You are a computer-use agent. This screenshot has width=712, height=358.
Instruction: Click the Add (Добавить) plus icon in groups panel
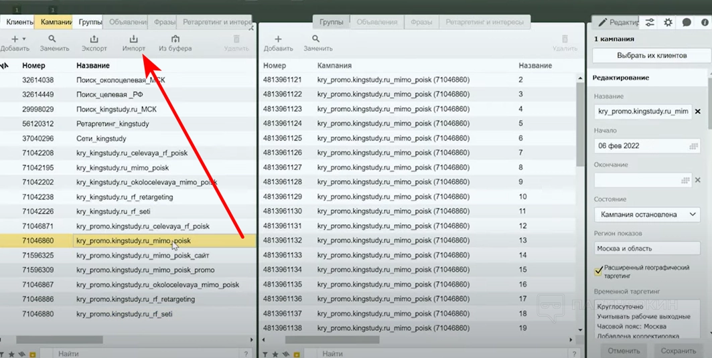(x=278, y=40)
